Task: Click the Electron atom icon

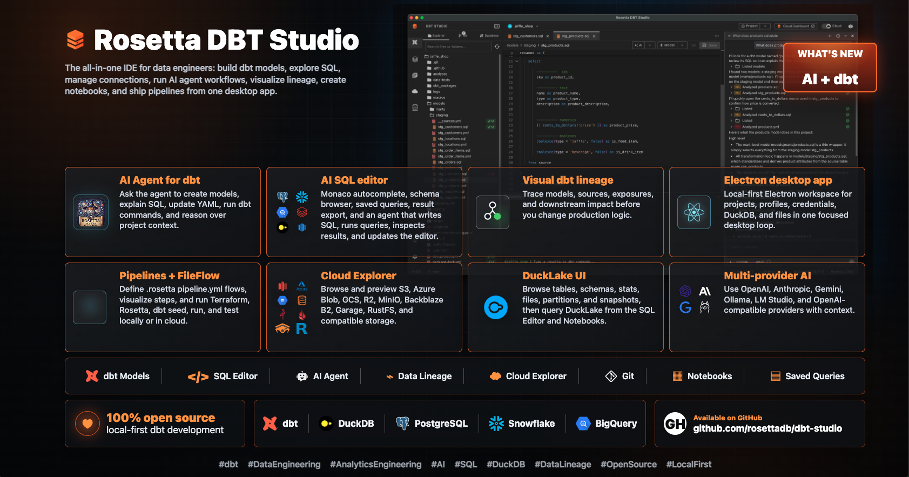Action: (x=694, y=212)
